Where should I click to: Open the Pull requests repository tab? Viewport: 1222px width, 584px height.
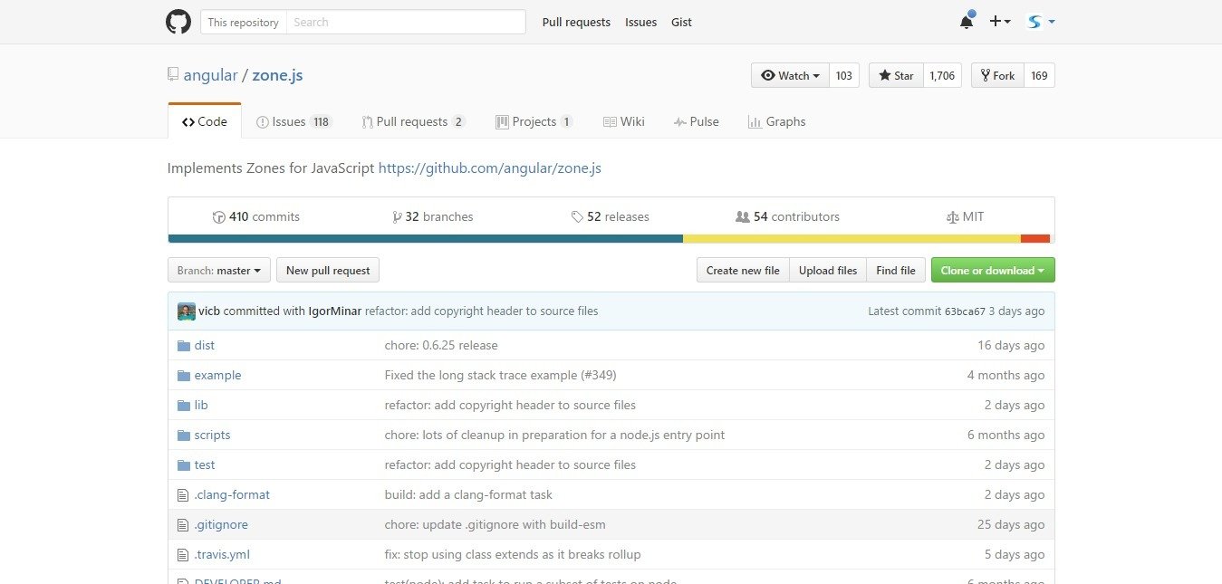tap(413, 121)
